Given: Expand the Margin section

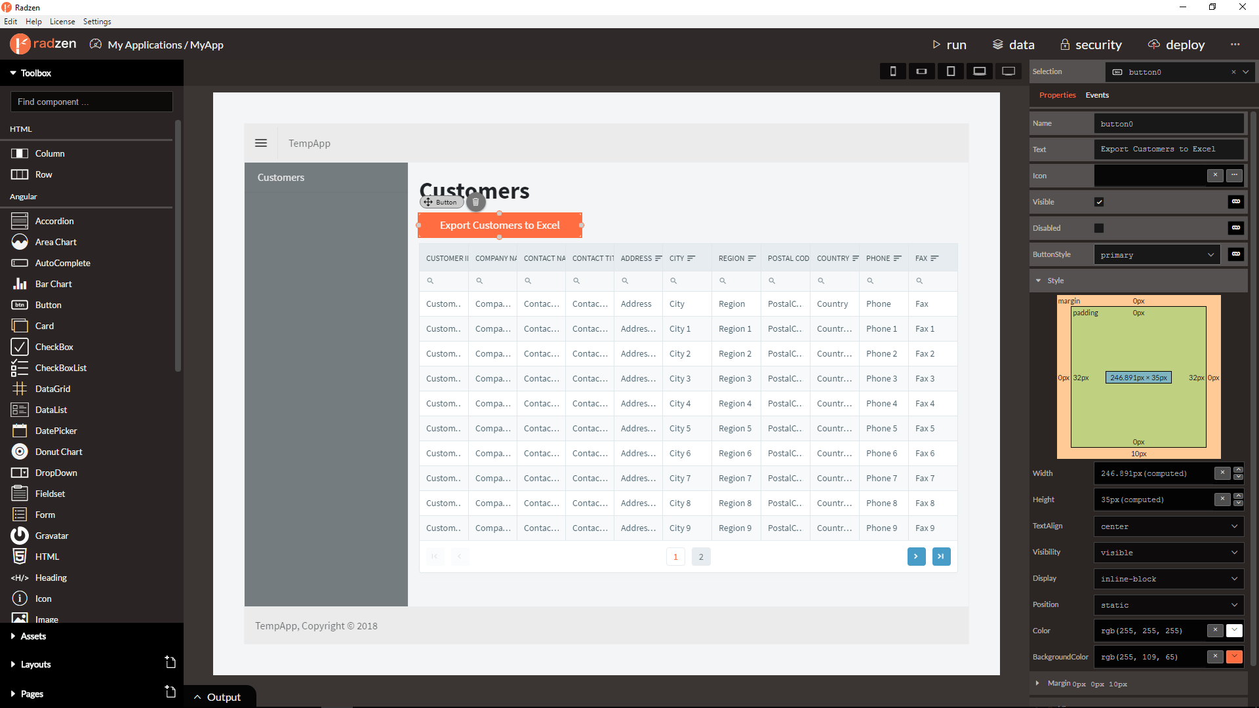Looking at the screenshot, I should pos(1037,683).
